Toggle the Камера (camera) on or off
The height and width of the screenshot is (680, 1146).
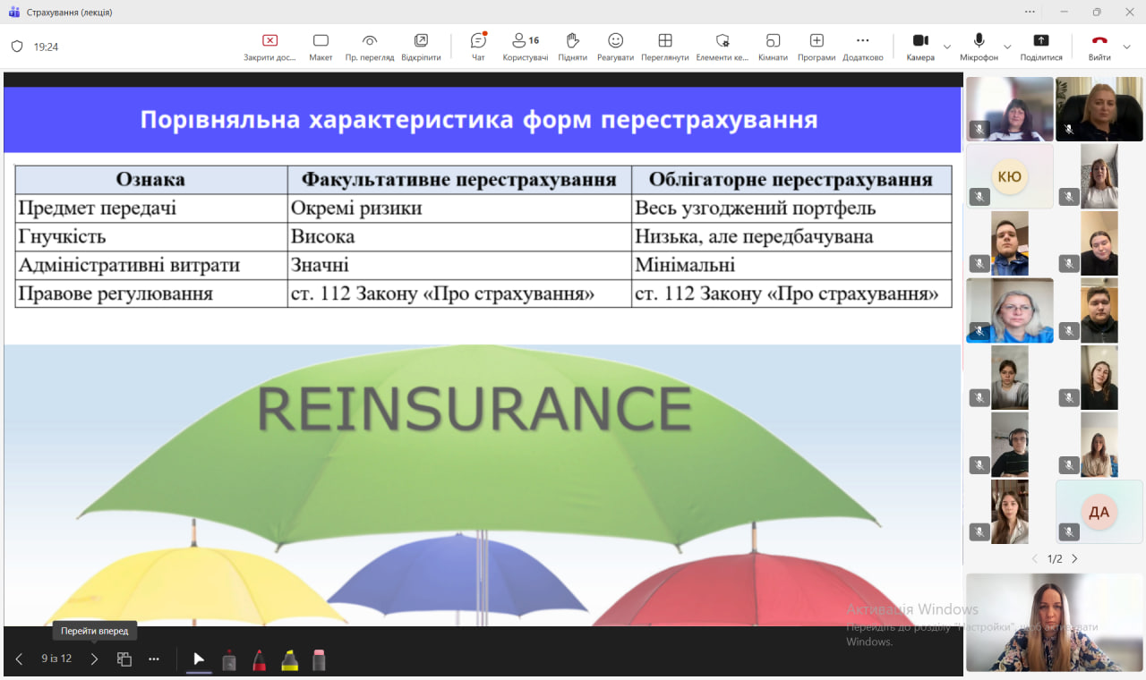pyautogui.click(x=919, y=47)
